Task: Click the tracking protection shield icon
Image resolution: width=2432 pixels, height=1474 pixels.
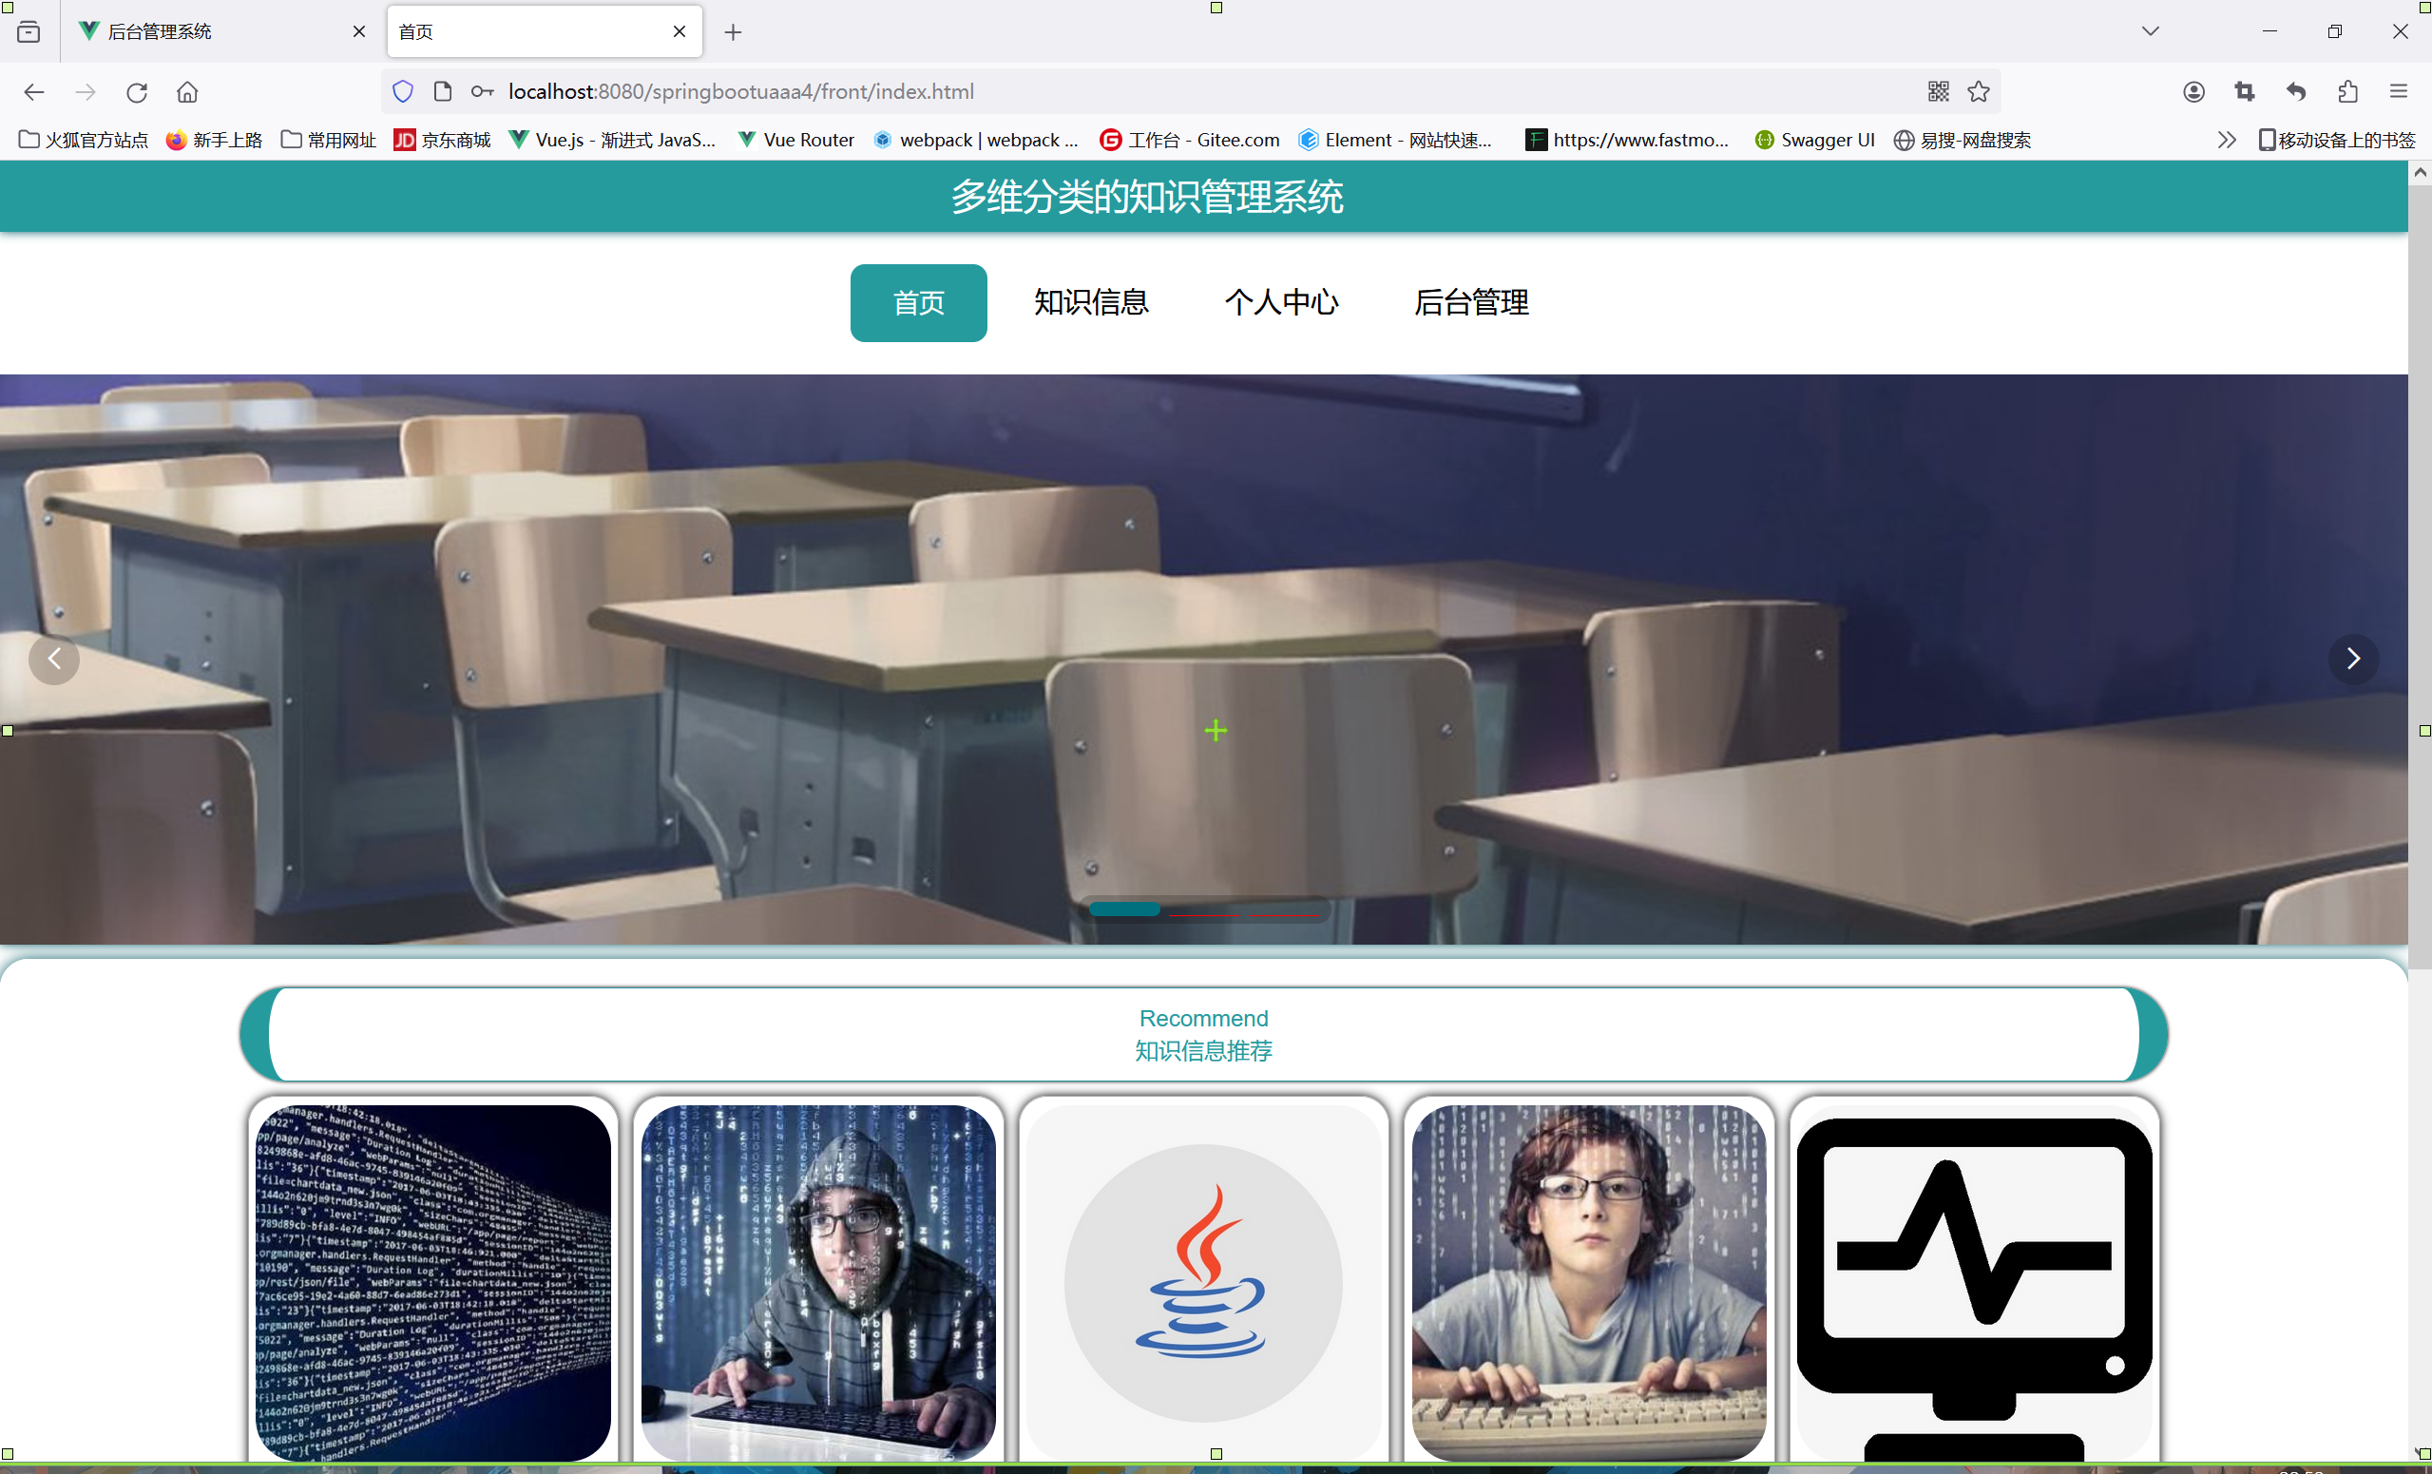Action: (x=403, y=92)
